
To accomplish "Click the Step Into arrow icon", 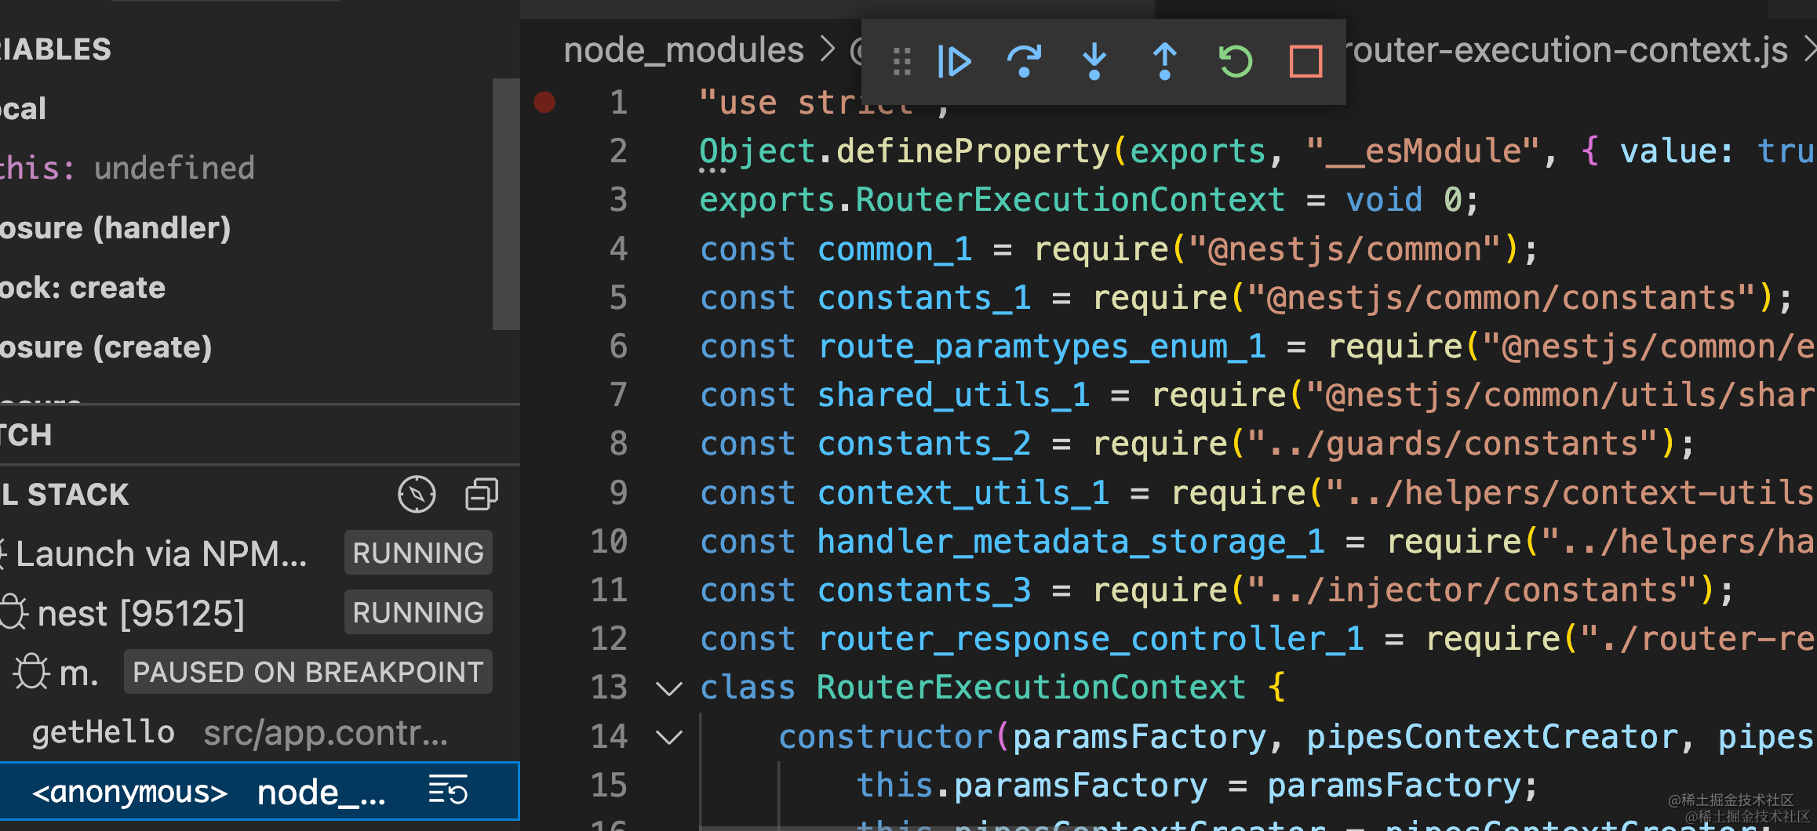I will [1094, 61].
